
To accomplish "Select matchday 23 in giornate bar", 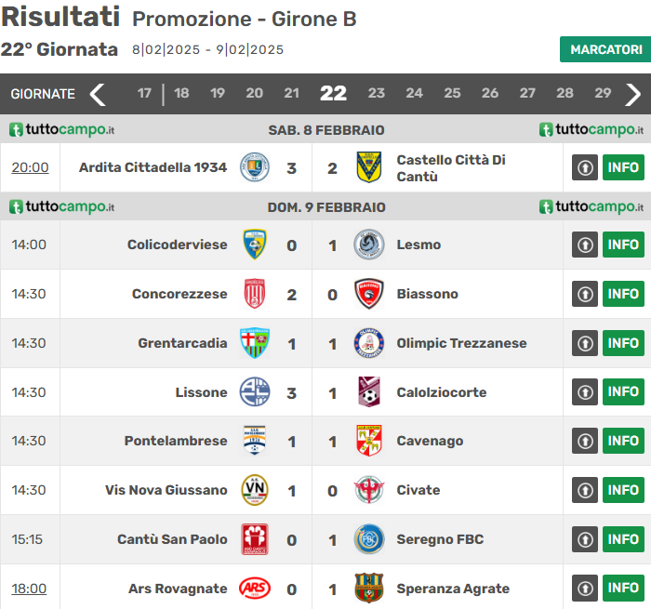I will point(376,94).
